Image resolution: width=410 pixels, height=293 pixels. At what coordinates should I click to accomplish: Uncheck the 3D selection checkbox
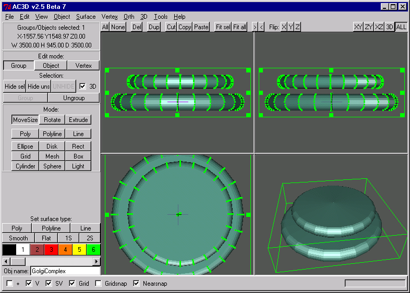pos(82,87)
